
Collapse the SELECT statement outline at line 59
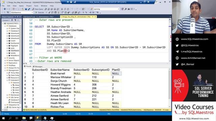click(34, 27)
